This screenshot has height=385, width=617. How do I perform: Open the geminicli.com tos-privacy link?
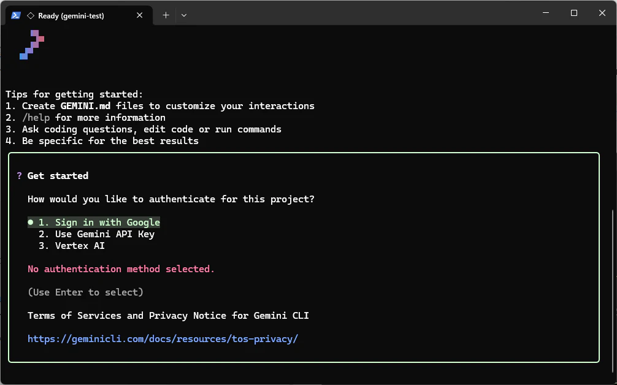[x=163, y=338]
